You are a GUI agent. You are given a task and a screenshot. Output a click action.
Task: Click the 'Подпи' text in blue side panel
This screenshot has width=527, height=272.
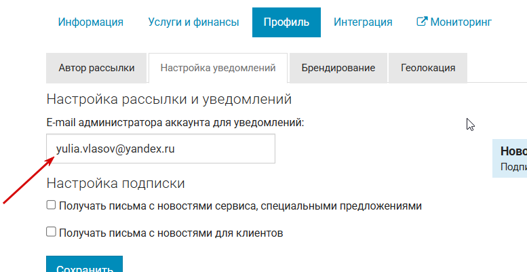[513, 167]
